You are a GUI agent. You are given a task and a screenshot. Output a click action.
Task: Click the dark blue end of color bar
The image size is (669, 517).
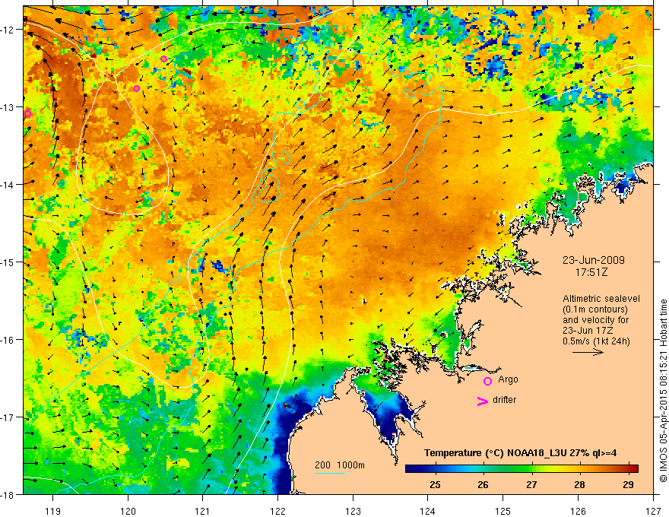click(x=411, y=468)
